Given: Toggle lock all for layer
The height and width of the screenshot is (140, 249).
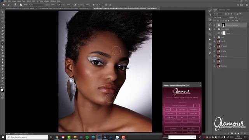Looking at the screenshot, I should click(229, 21).
